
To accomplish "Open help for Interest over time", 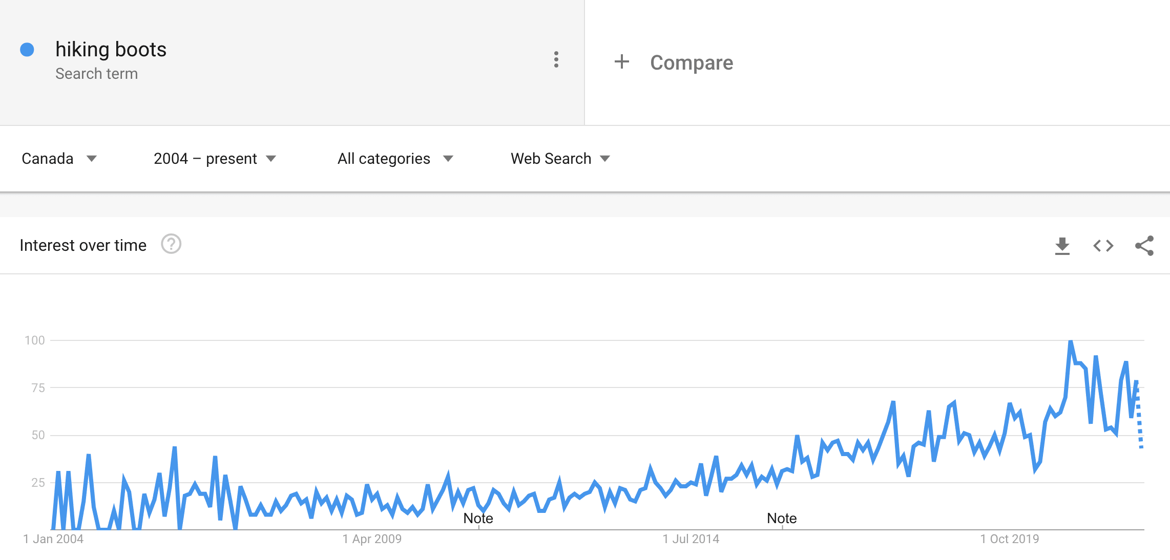I will (171, 244).
